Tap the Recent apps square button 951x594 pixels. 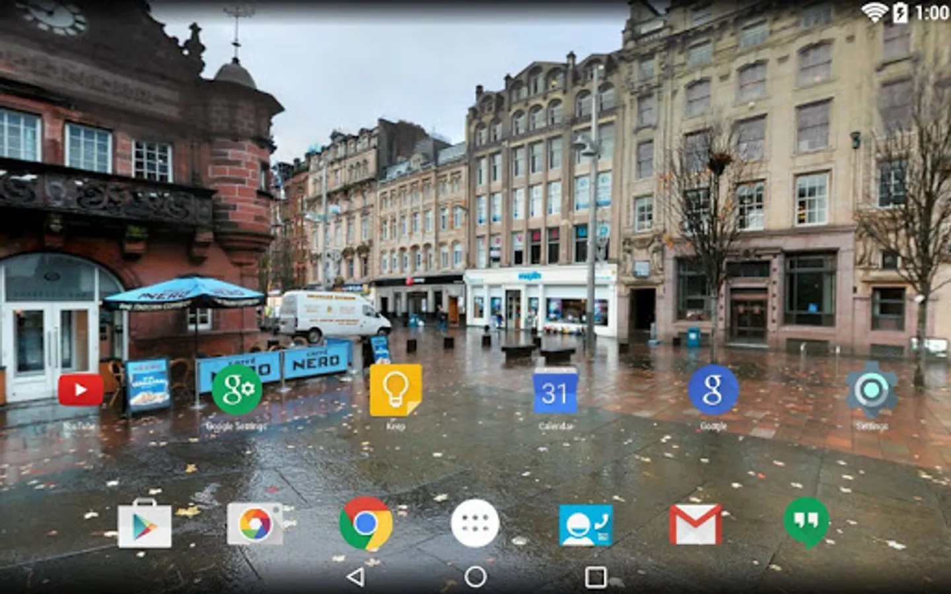596,577
